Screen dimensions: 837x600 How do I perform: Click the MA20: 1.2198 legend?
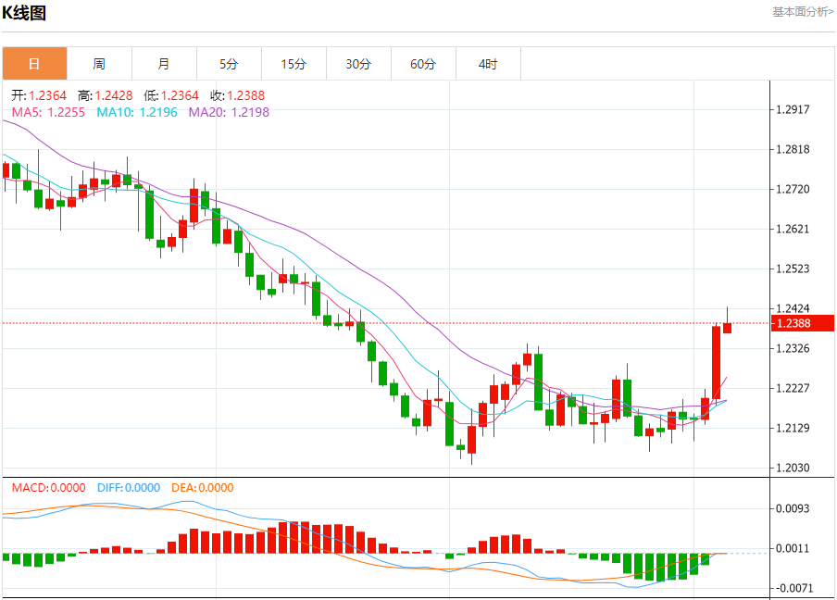(x=229, y=112)
